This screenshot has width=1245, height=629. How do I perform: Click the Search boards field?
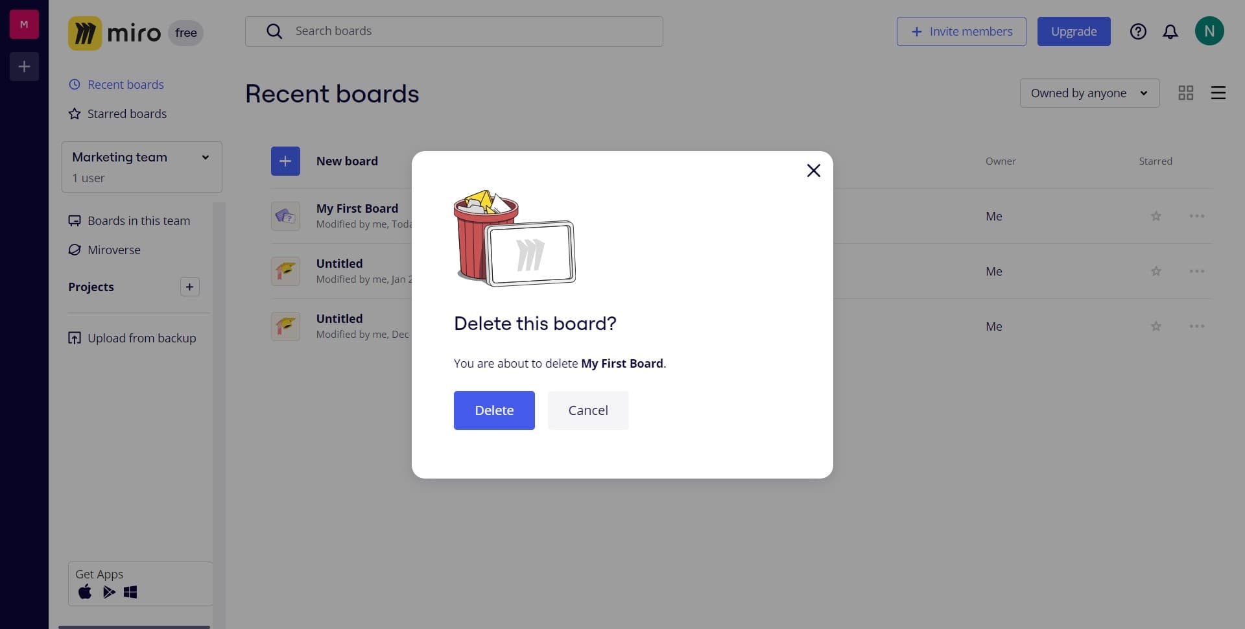[x=454, y=31]
